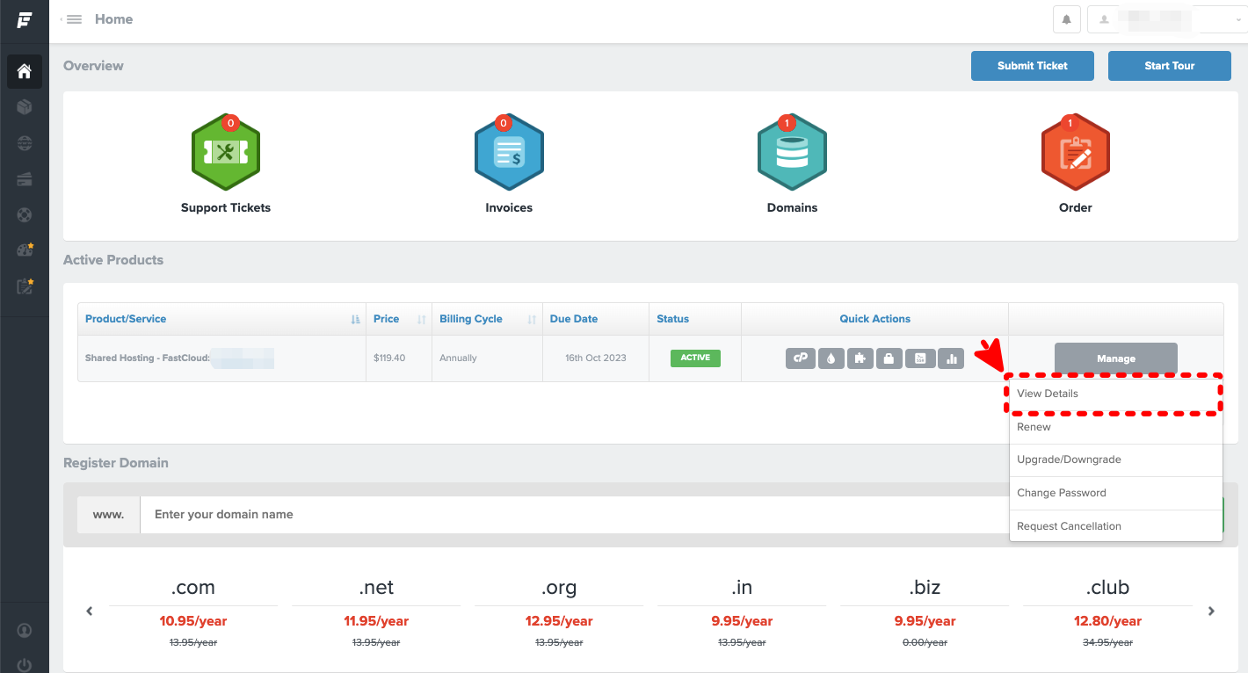Click the bar chart quick action icon
The height and width of the screenshot is (673, 1248).
(x=951, y=358)
